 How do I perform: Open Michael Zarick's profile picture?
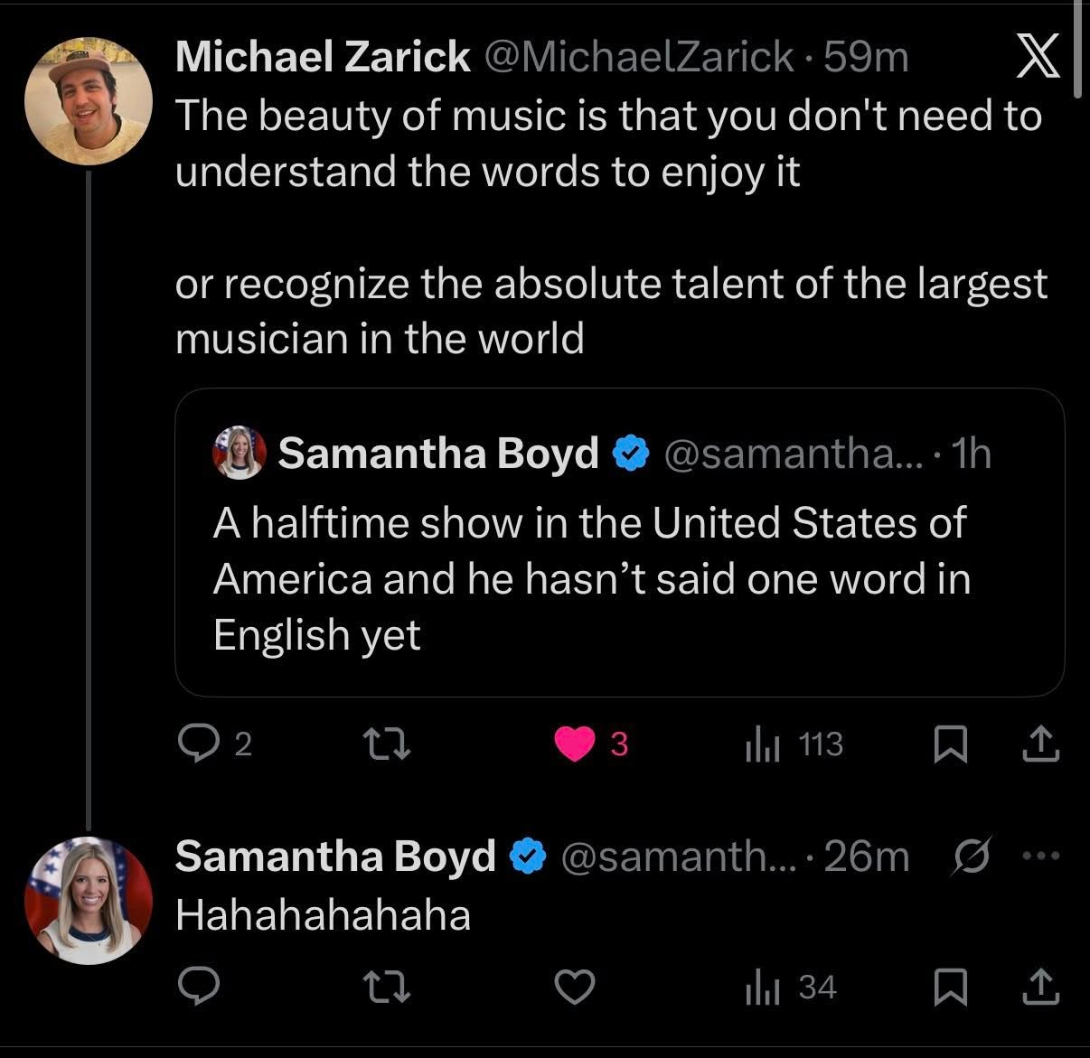(x=89, y=101)
